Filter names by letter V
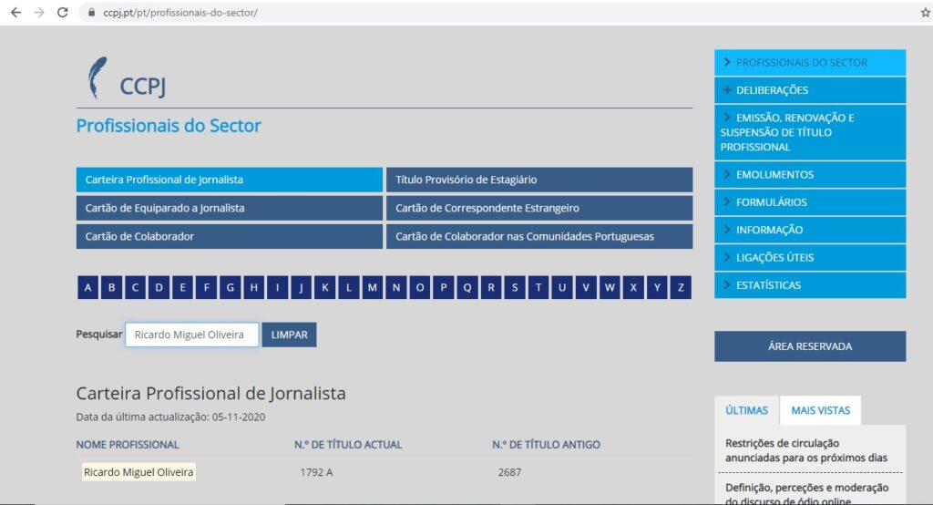This screenshot has height=505, width=933. click(x=586, y=288)
